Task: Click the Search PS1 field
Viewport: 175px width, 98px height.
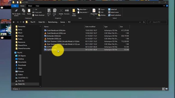Action: [157, 22]
